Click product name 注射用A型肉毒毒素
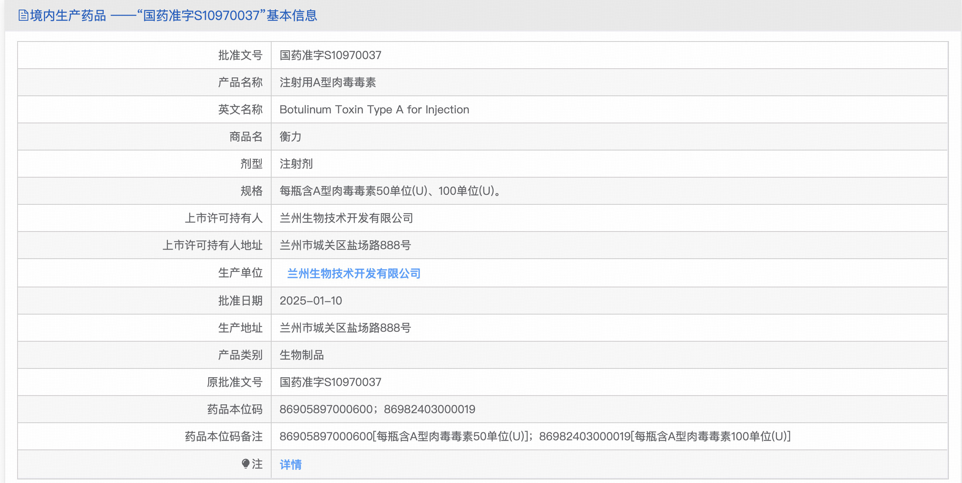Image resolution: width=962 pixels, height=483 pixels. pyautogui.click(x=327, y=82)
